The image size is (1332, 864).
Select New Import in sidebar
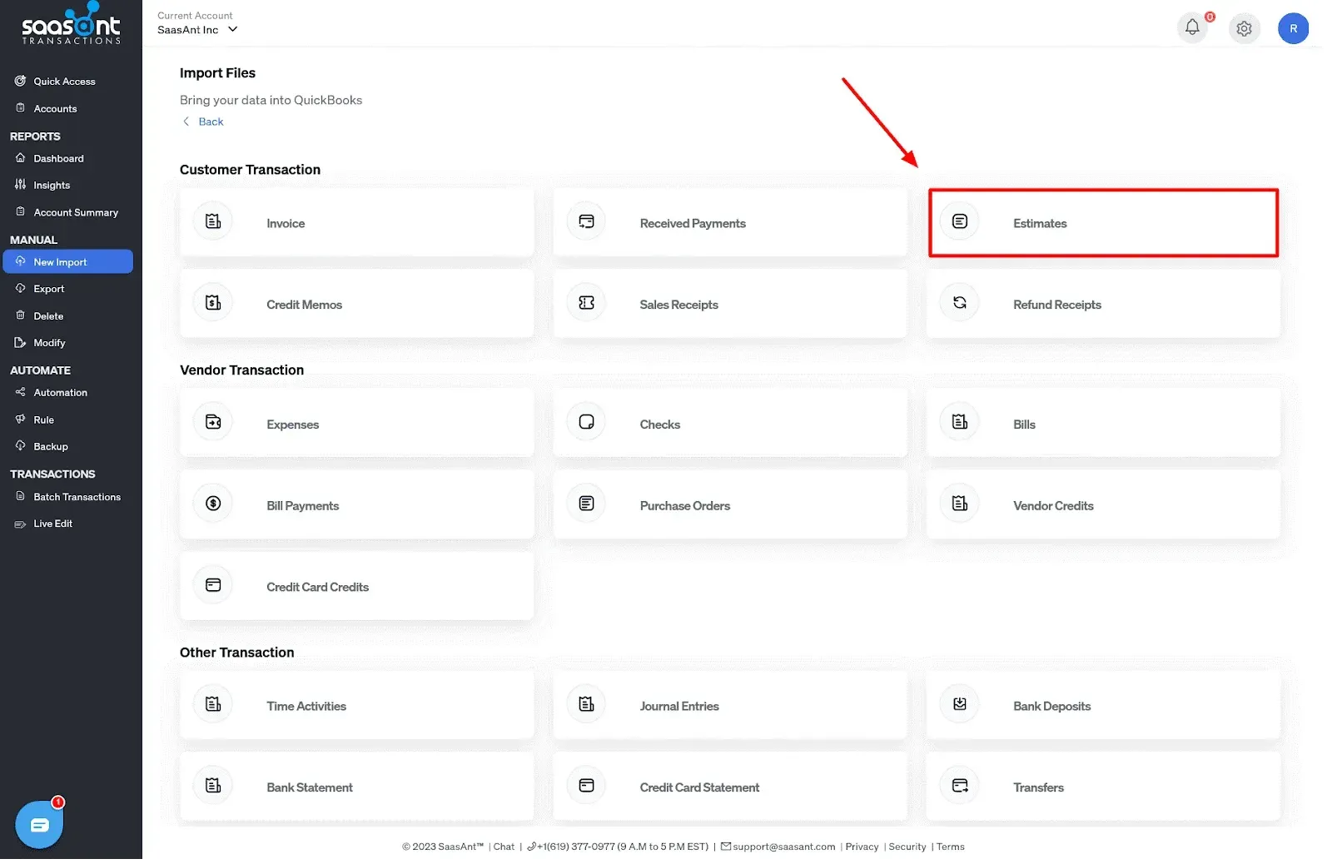coord(68,261)
